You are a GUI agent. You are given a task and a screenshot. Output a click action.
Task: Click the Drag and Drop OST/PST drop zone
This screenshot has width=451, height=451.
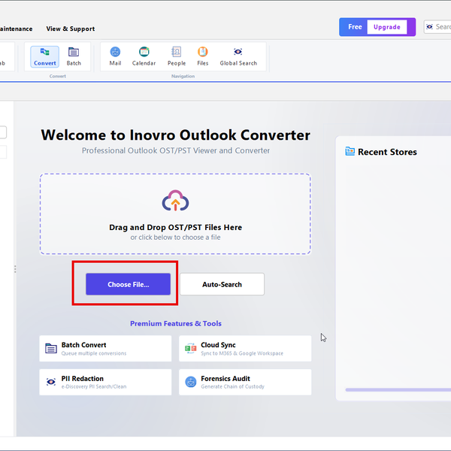pyautogui.click(x=175, y=213)
